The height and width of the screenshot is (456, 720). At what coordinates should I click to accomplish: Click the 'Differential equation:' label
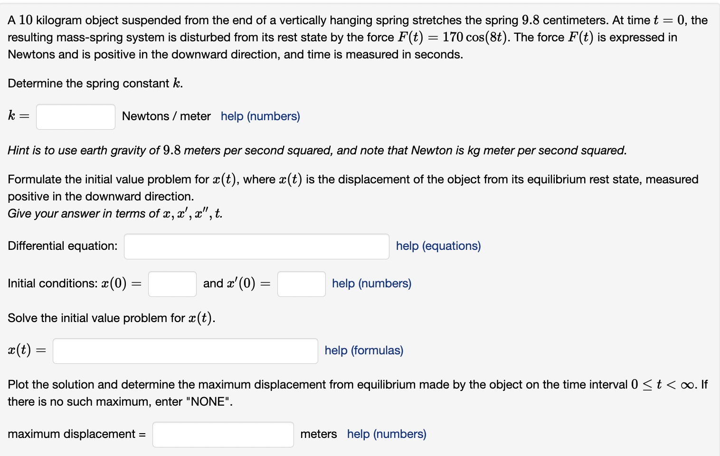point(62,246)
